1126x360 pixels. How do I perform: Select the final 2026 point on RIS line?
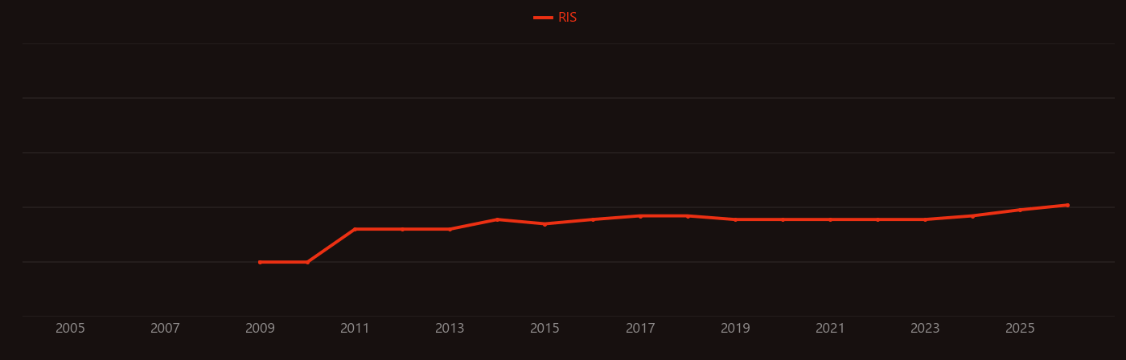[x=1067, y=205]
